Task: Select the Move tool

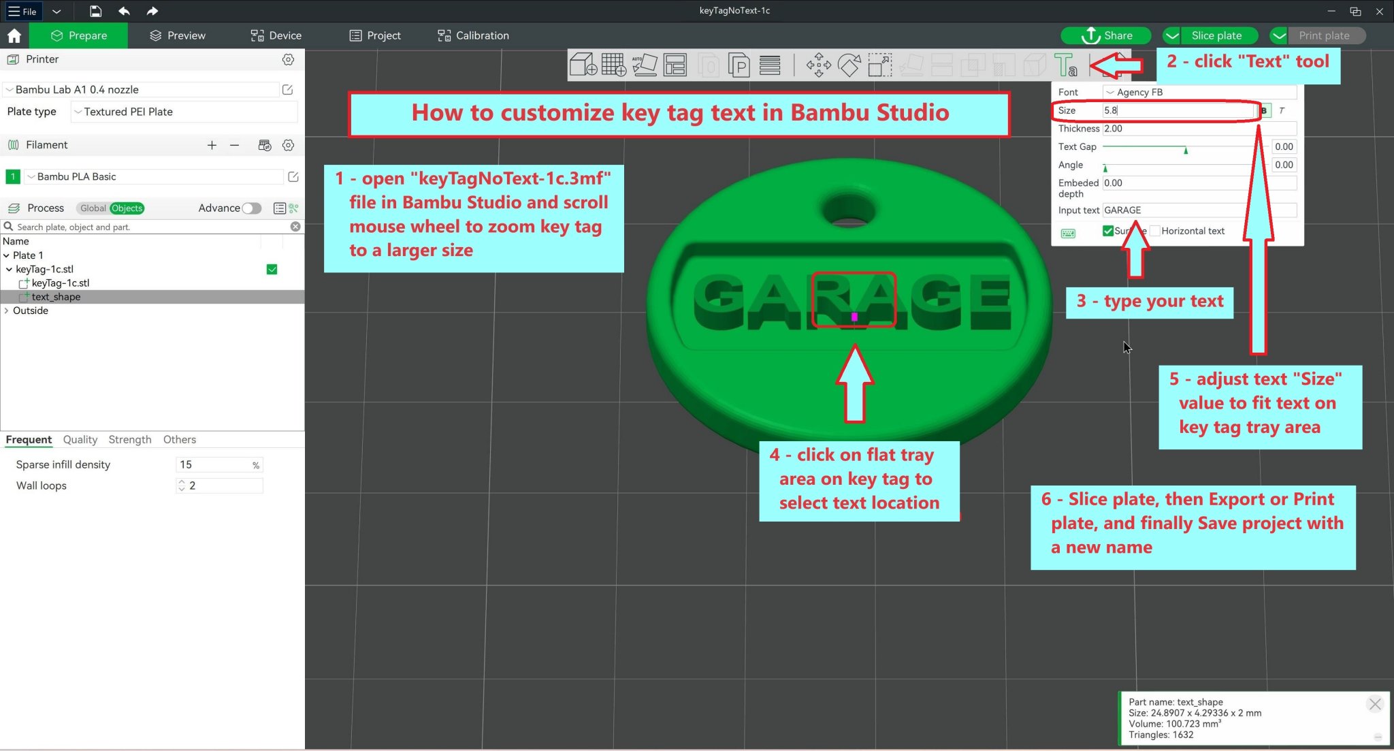Action: [818, 65]
